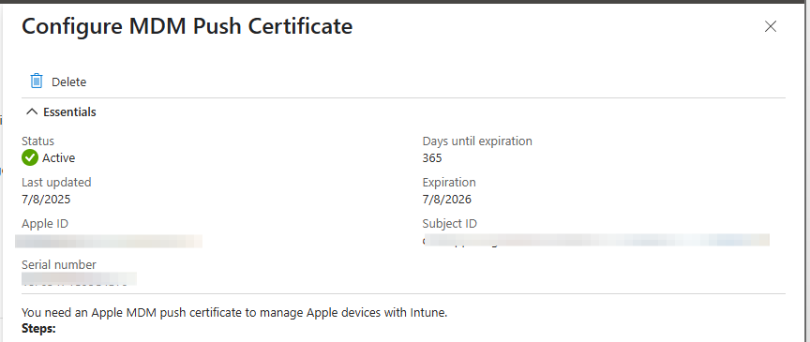Viewport: 810px width, 342px height.
Task: Select the Subject ID field label
Action: [449, 224]
